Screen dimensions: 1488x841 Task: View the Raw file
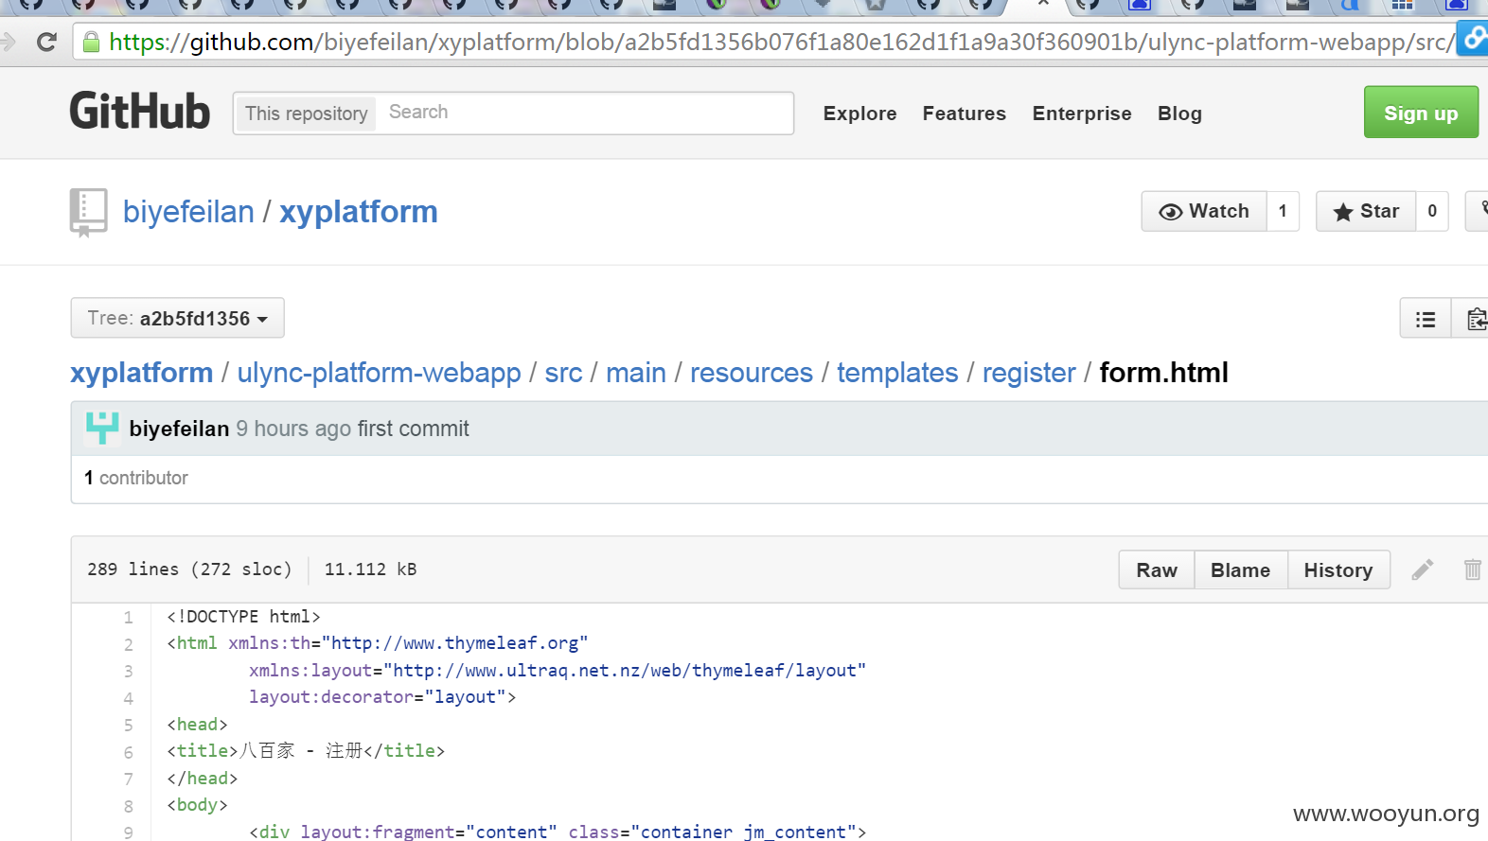(1157, 569)
